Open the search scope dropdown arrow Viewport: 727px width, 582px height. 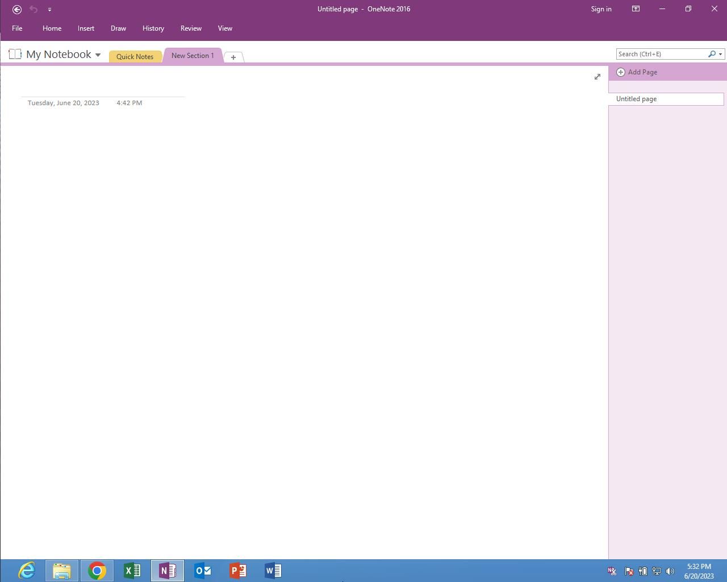click(720, 55)
